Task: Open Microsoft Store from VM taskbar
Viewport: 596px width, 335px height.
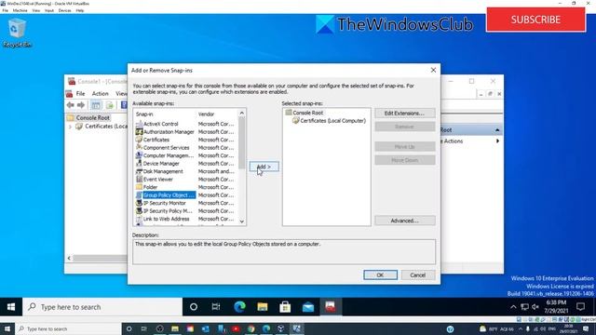Action: pyautogui.click(x=285, y=307)
